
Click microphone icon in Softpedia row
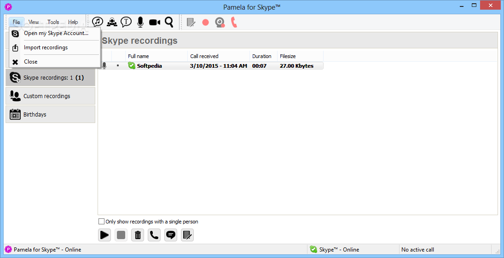point(104,66)
